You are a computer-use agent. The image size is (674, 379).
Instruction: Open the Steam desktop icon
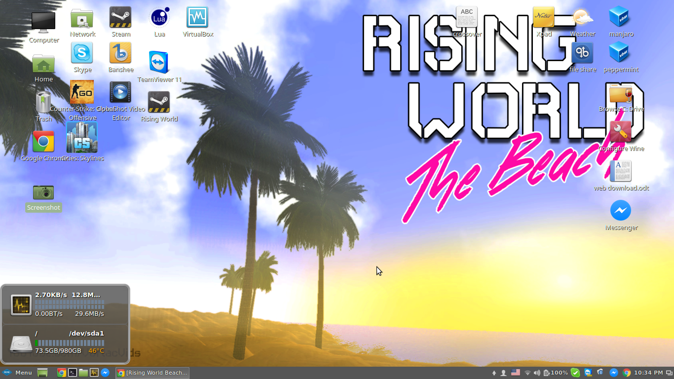click(x=120, y=18)
